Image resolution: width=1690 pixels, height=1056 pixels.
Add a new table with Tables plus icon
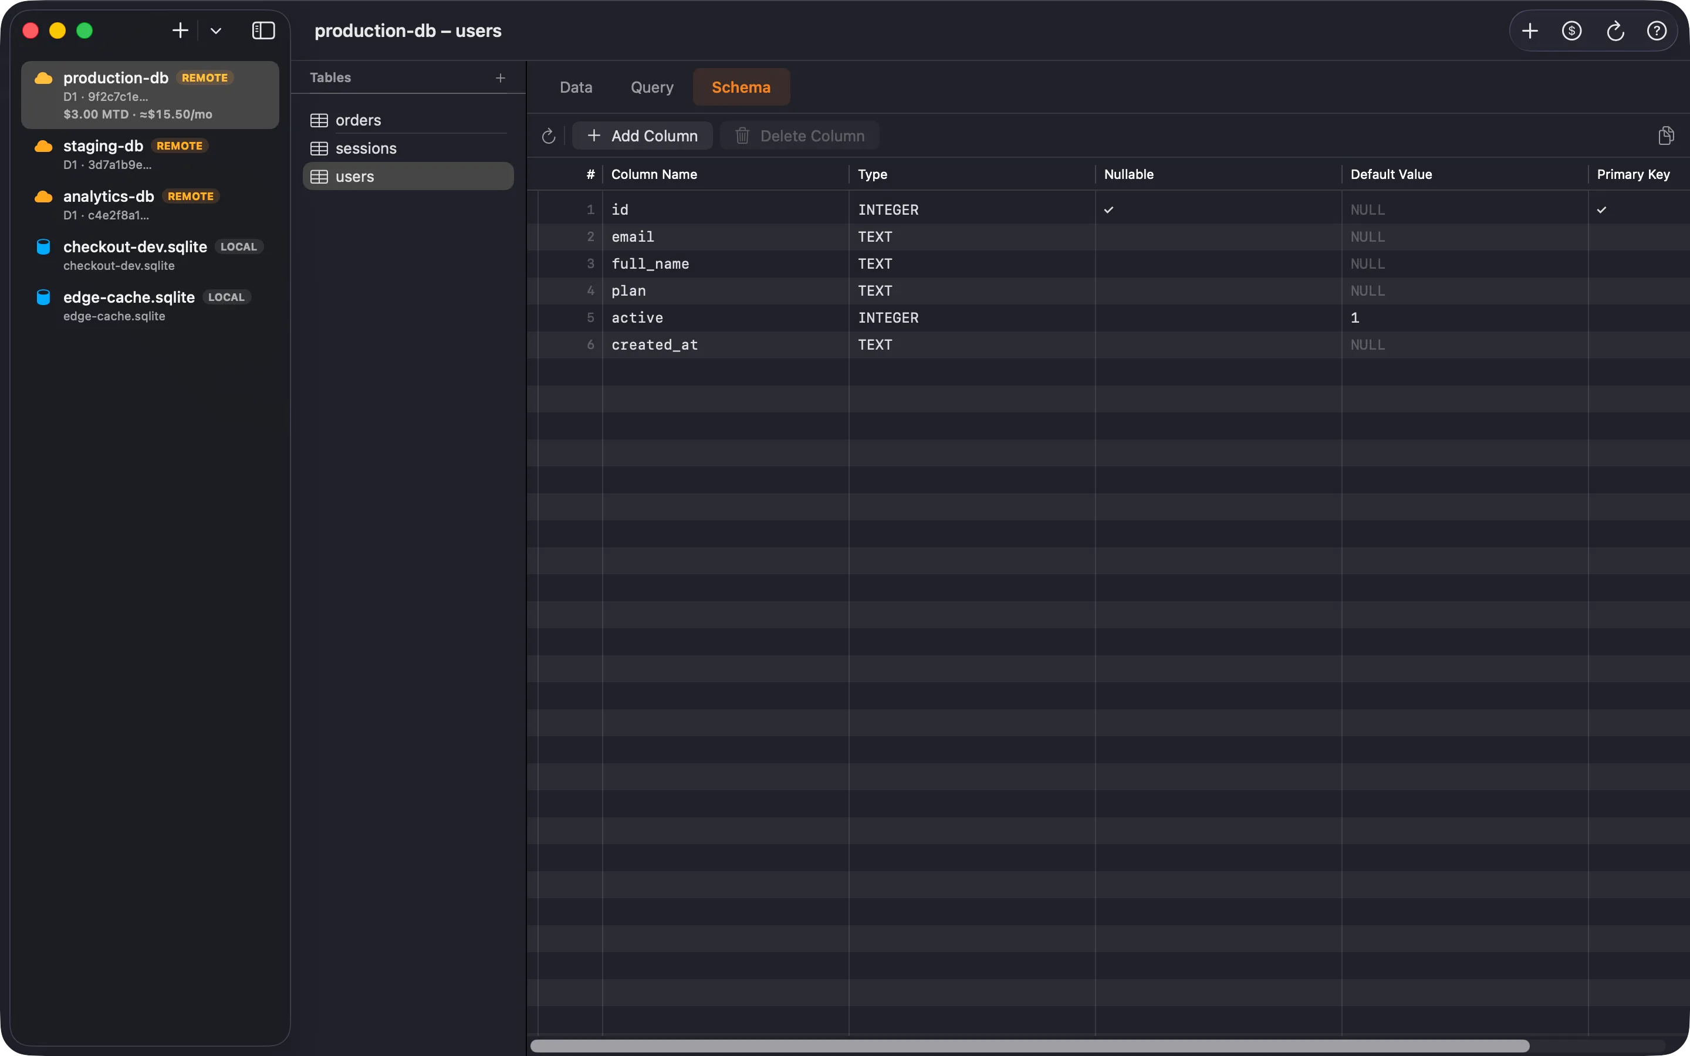[500, 77]
